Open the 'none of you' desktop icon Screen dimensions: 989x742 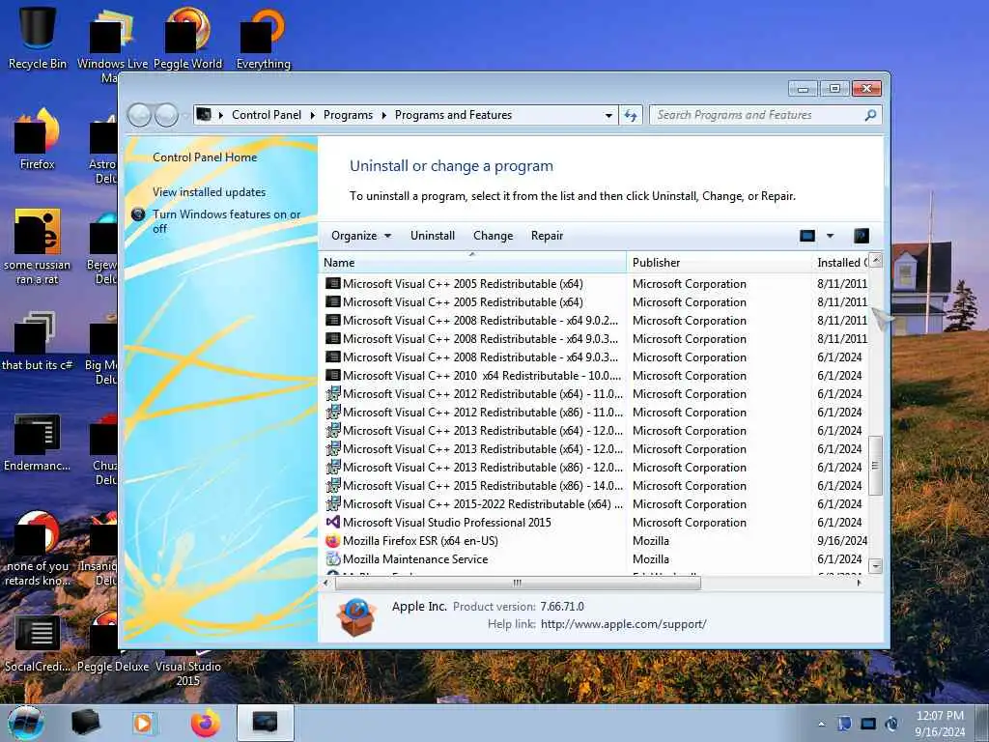coord(38,549)
